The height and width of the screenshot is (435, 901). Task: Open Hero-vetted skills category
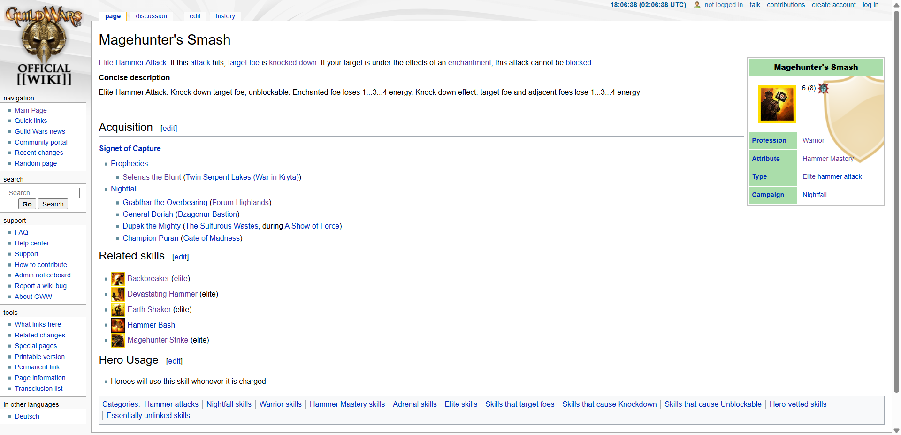[x=798, y=404]
